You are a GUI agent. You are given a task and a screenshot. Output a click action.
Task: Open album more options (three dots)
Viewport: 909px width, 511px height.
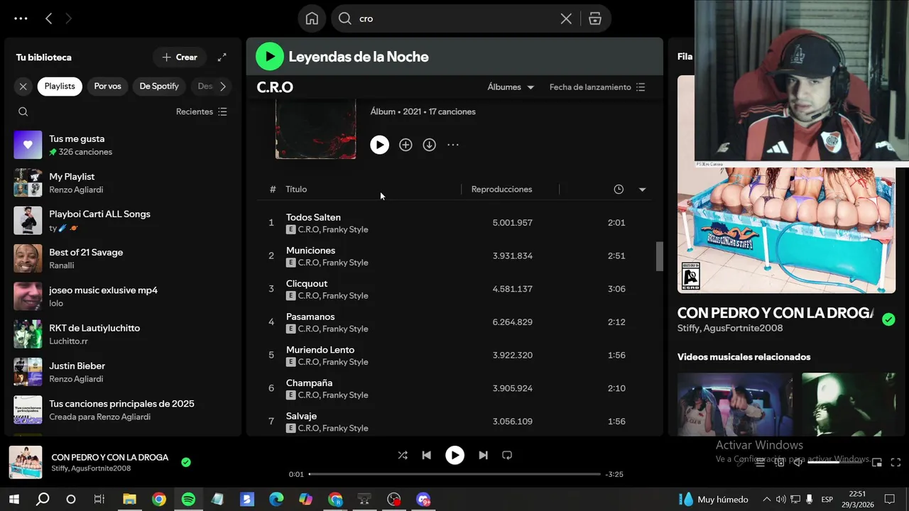[453, 145]
